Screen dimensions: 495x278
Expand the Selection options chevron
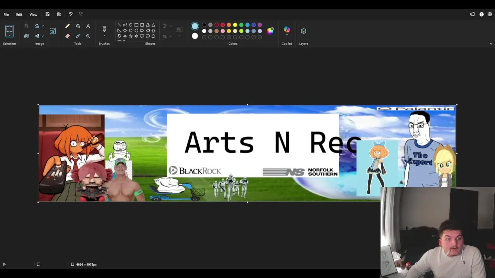[x=9, y=36]
